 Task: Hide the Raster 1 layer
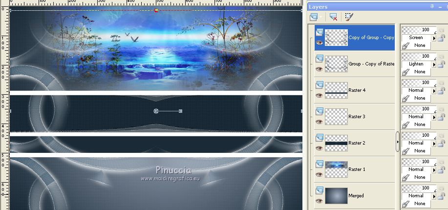coord(319,174)
